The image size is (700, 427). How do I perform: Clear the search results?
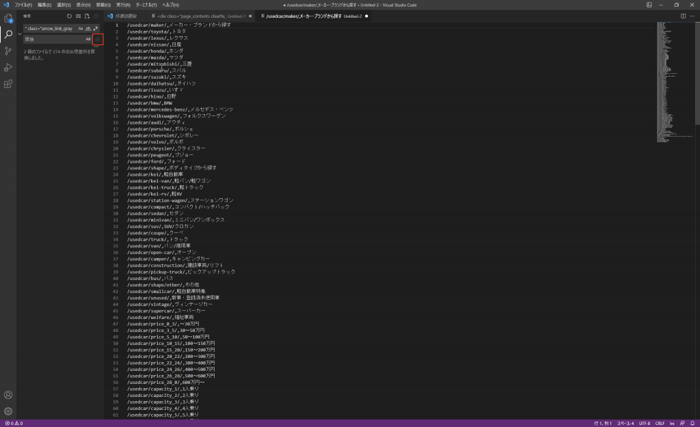point(78,16)
